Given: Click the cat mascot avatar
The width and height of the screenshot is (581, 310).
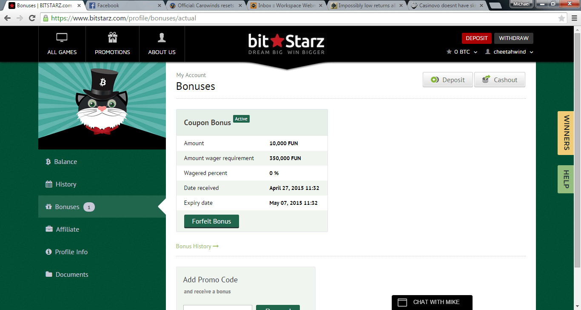Looking at the screenshot, I should point(102,106).
